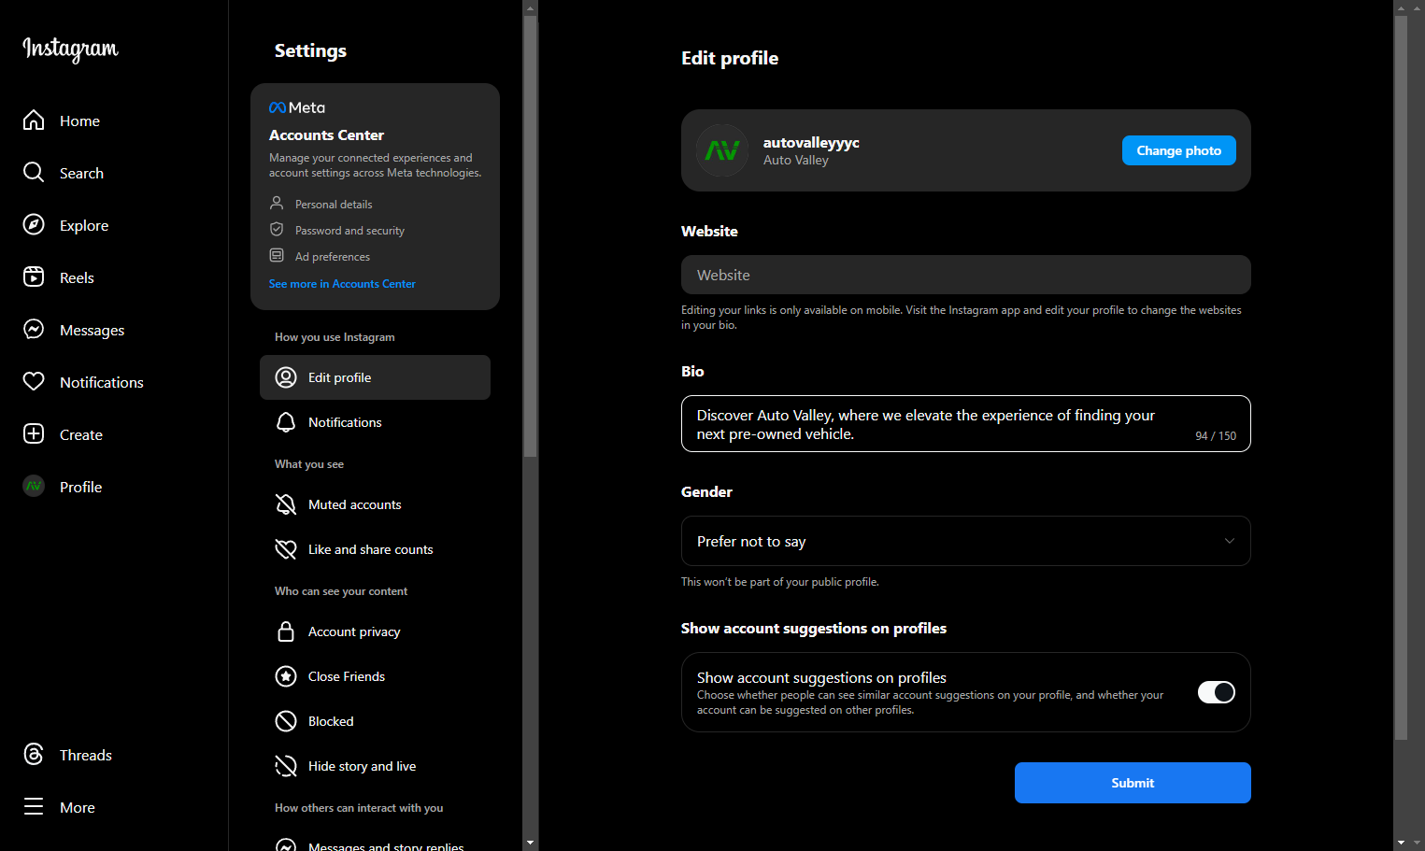The image size is (1425, 851).
Task: Open Search using the magnifier icon
Action: pos(34,173)
